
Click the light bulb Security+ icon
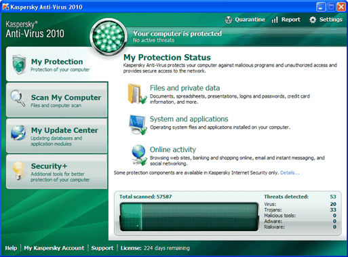coord(18,171)
